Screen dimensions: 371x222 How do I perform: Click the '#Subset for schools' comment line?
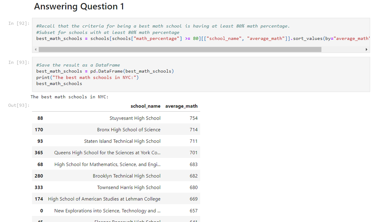108,32
